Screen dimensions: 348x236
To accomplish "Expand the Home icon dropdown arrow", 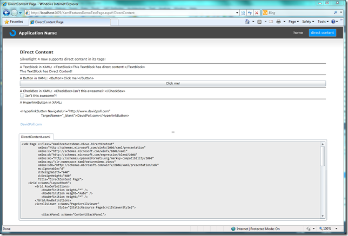I will [x=253, y=22].
